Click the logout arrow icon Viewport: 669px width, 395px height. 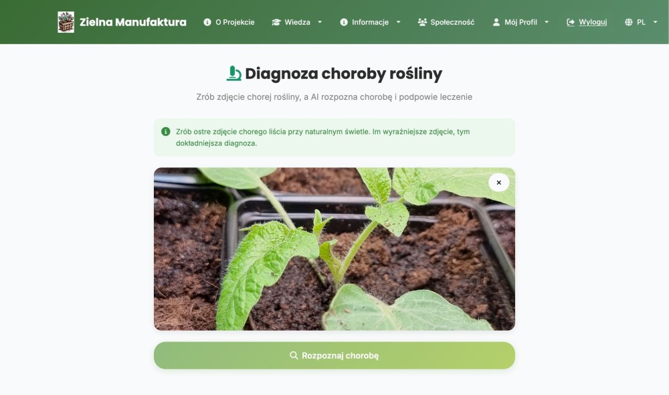[571, 22]
